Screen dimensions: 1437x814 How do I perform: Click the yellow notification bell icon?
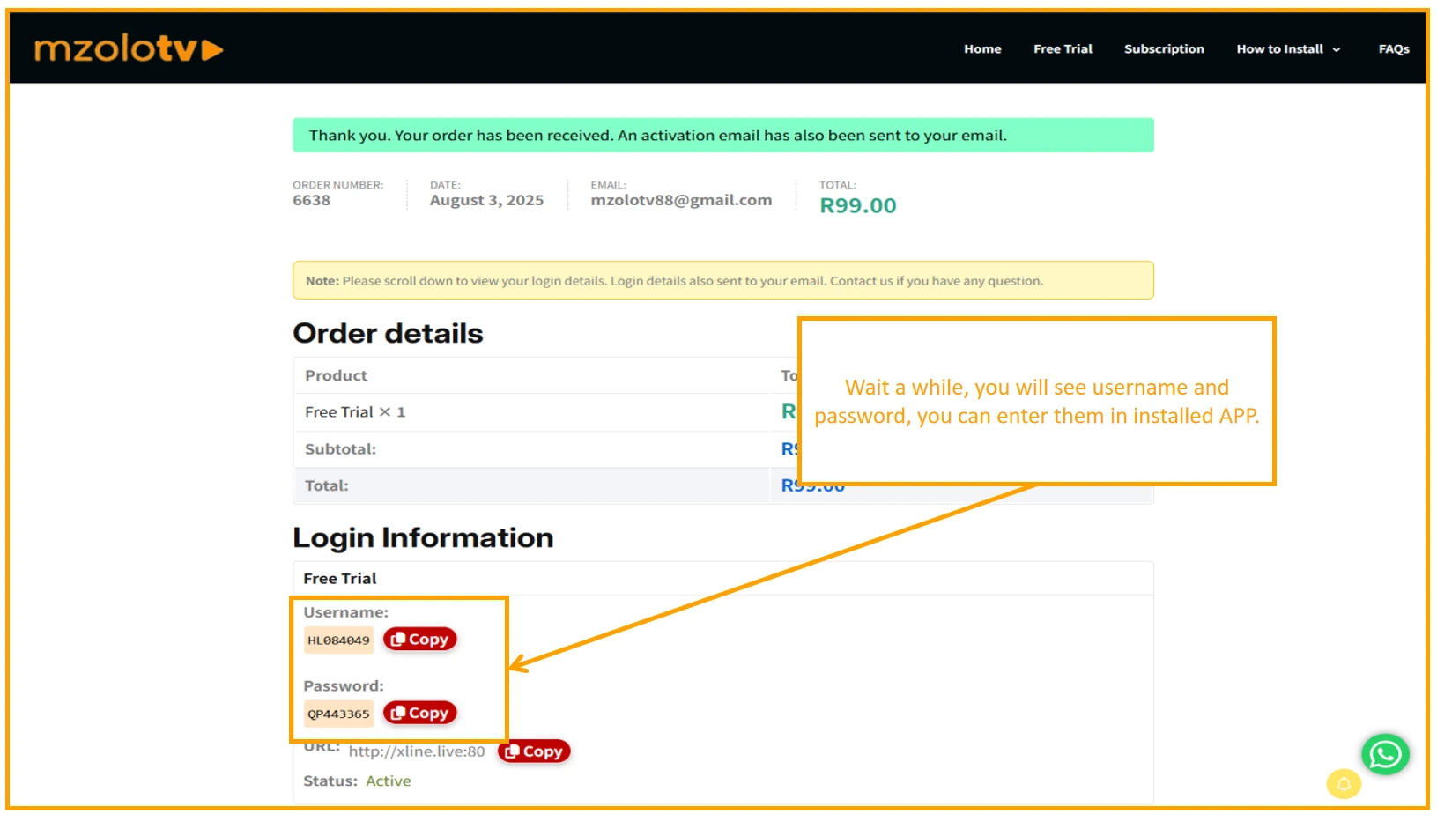1344,783
